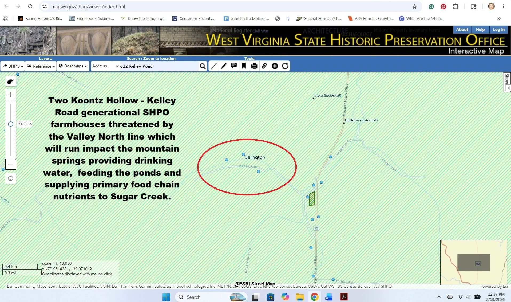The width and height of the screenshot is (511, 302).
Task: Open Adobe Acrobat from the taskbar
Action: tap(344, 297)
